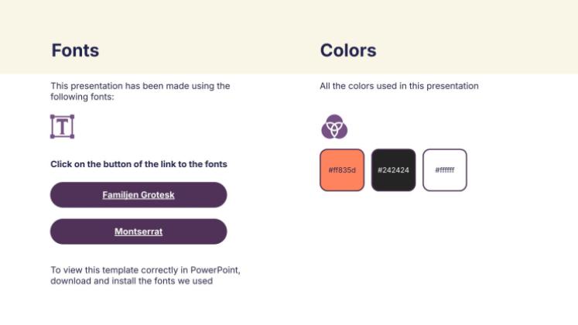The width and height of the screenshot is (578, 325).
Task: Open the Familjen Grotesk font link
Action: (x=139, y=195)
